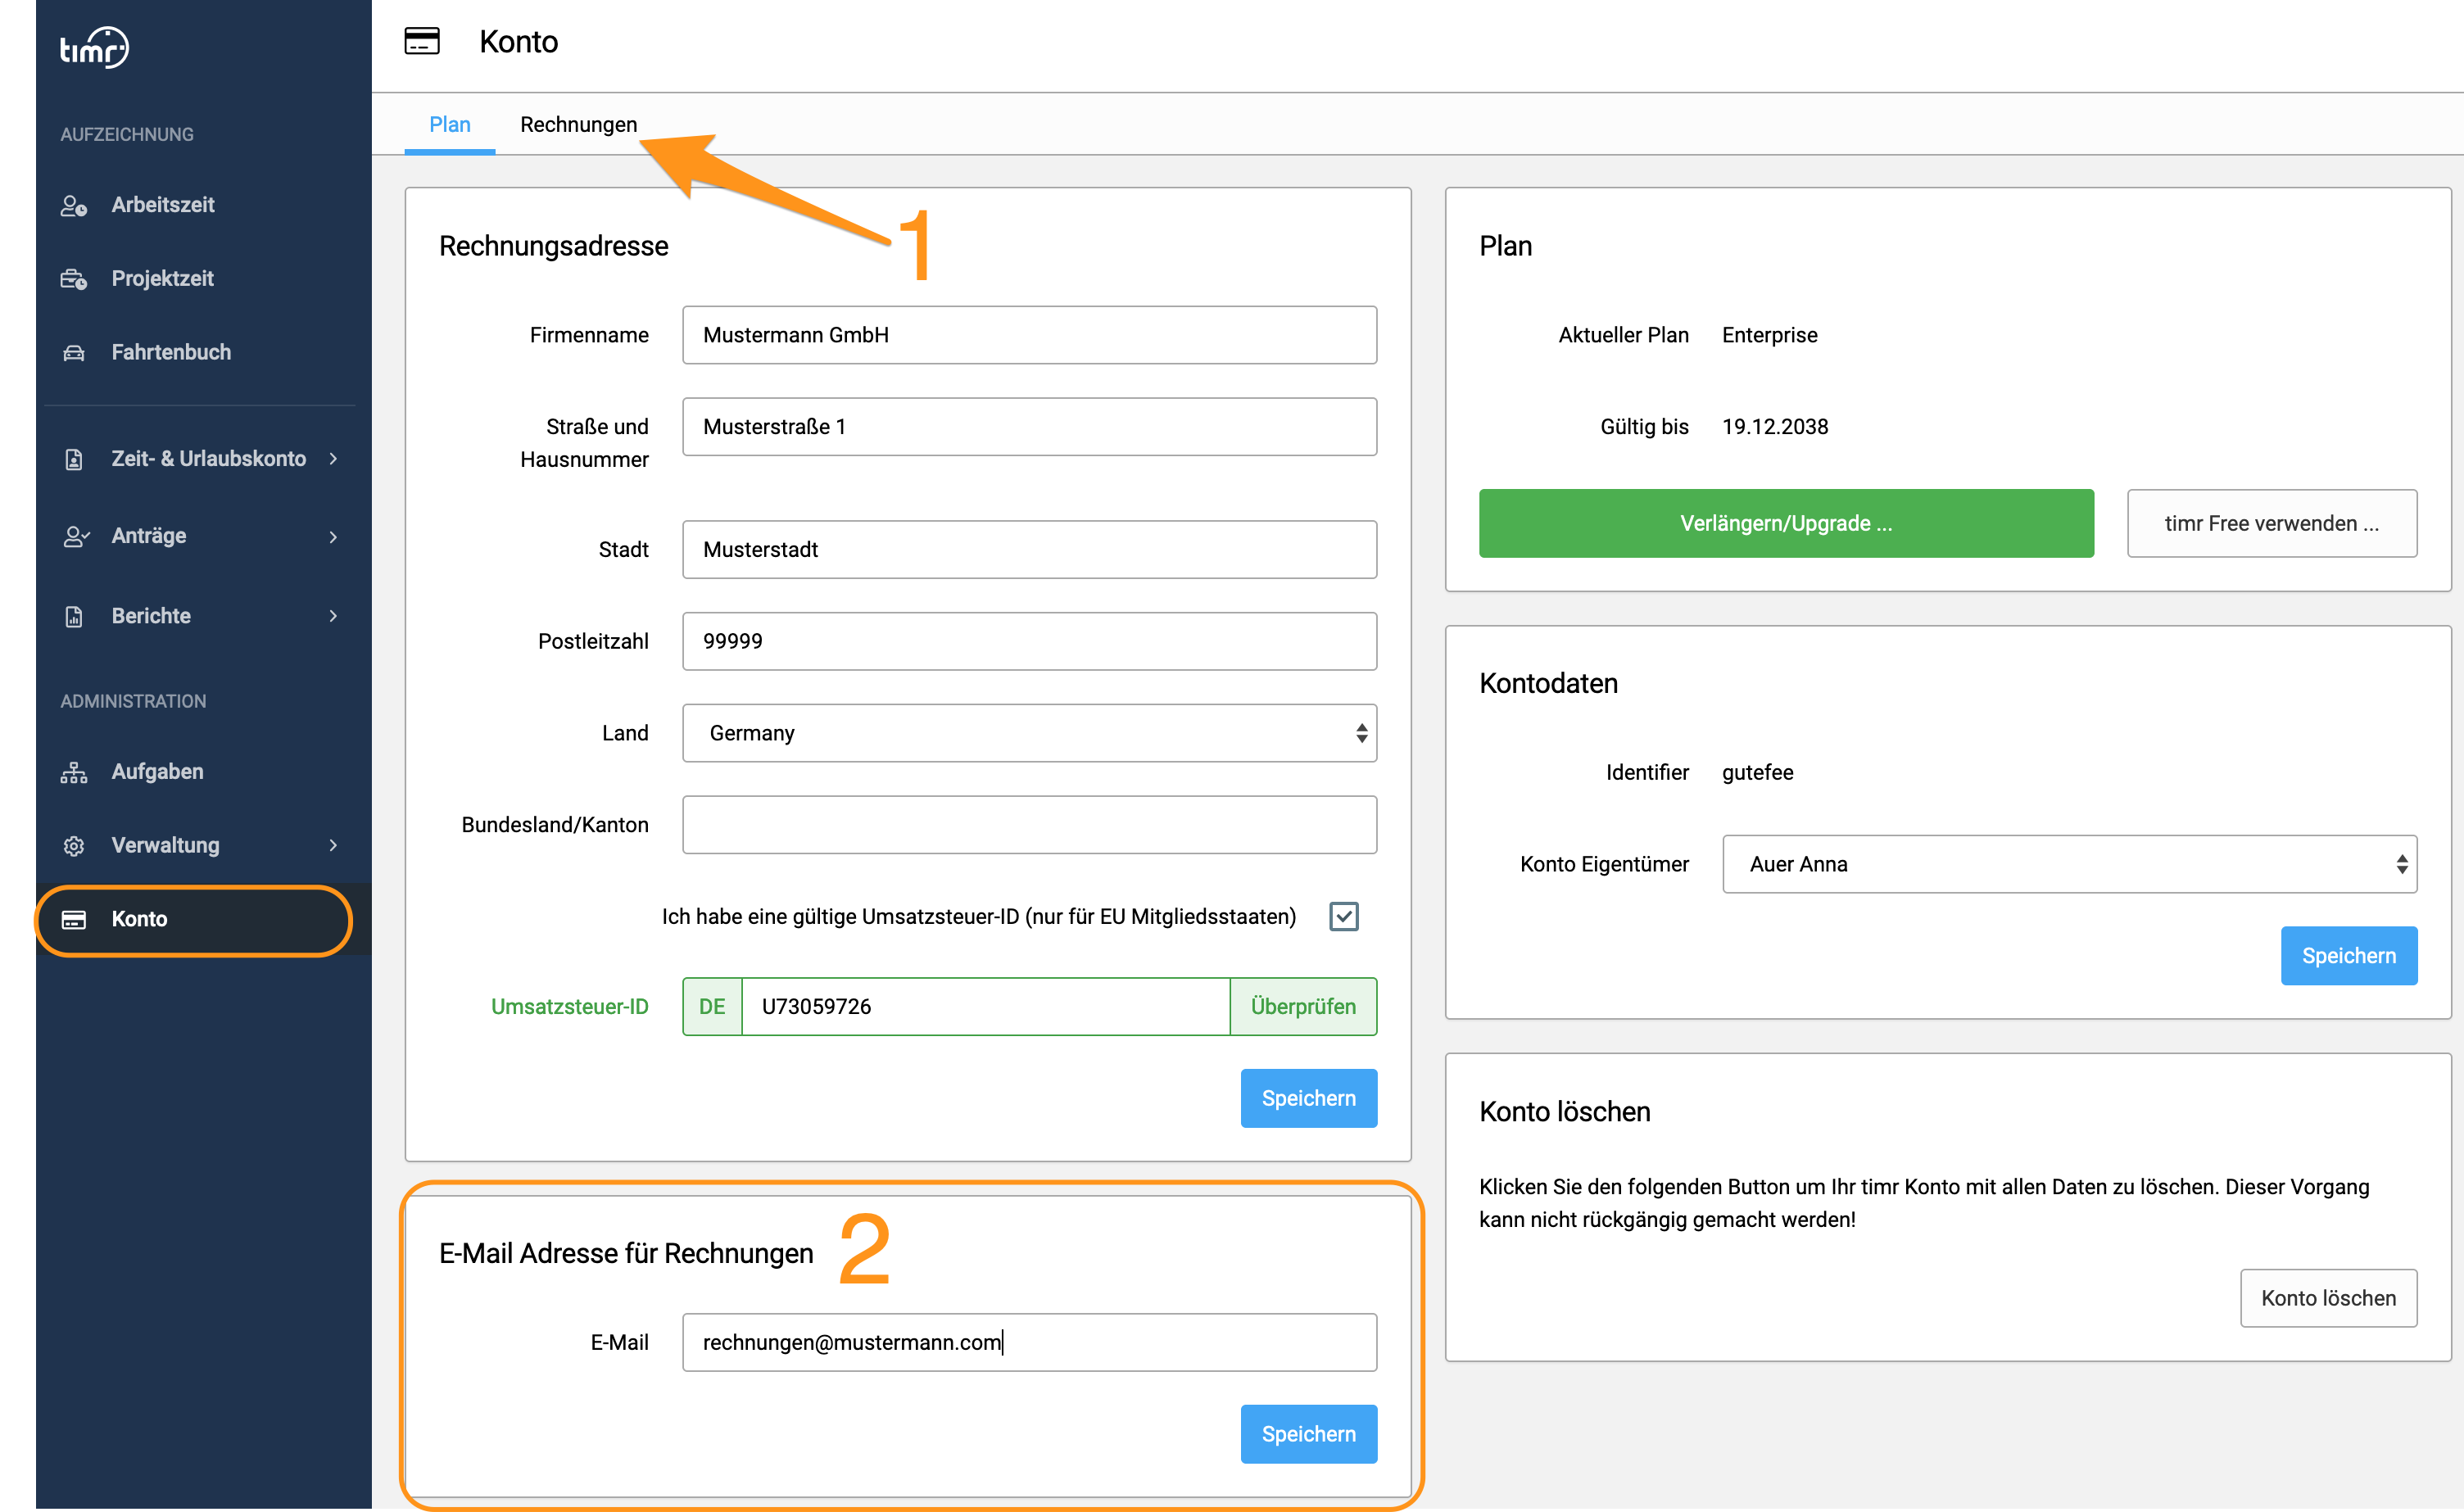Click the Berichte report icon
Image resolution: width=2464 pixels, height=1512 pixels.
[74, 616]
